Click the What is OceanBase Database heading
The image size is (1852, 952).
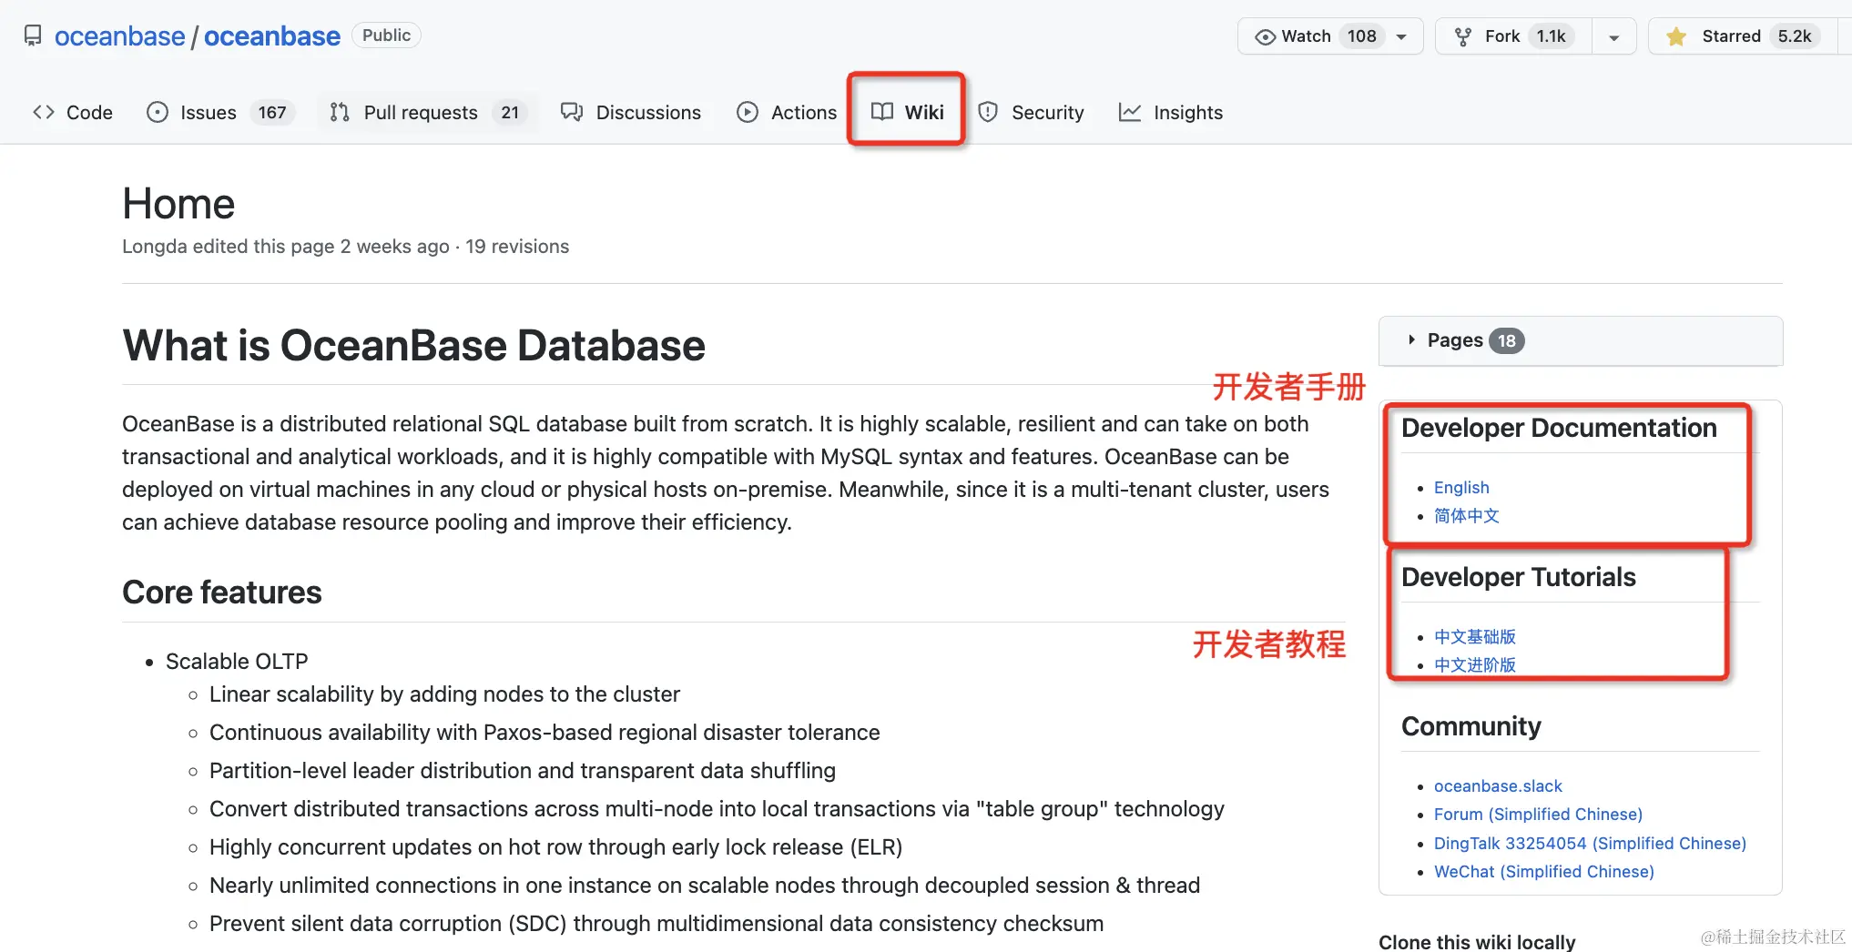(x=414, y=346)
